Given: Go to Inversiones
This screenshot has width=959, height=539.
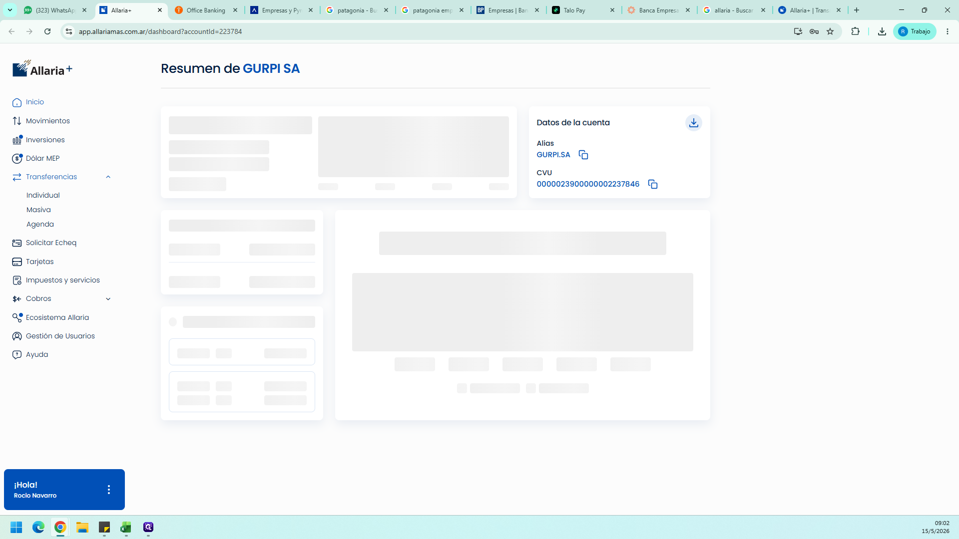Looking at the screenshot, I should [45, 140].
